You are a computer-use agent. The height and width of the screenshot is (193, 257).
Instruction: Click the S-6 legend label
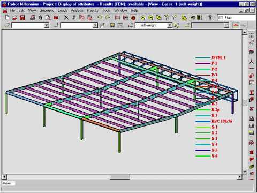(x=215, y=156)
